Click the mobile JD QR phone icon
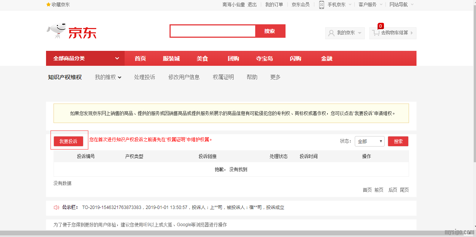The height and width of the screenshot is (237, 476). point(321,4)
